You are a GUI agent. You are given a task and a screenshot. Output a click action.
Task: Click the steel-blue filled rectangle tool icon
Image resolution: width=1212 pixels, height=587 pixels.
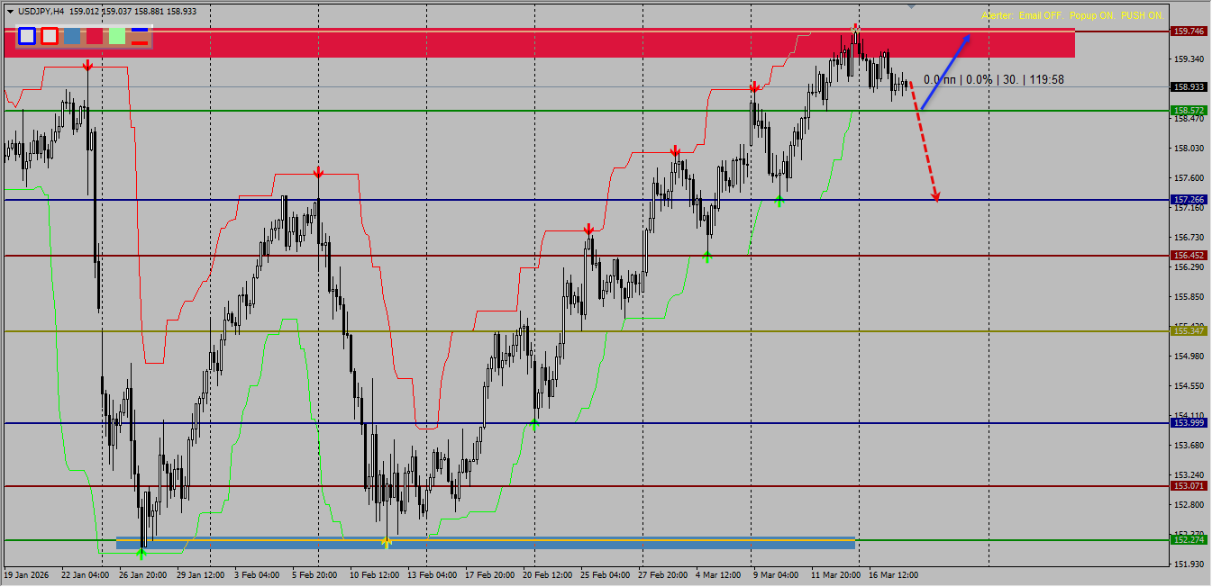click(x=72, y=37)
